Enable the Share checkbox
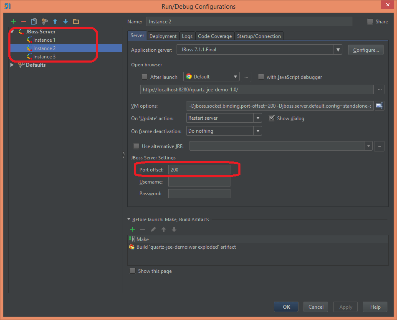This screenshot has height=320, width=397. 369,21
